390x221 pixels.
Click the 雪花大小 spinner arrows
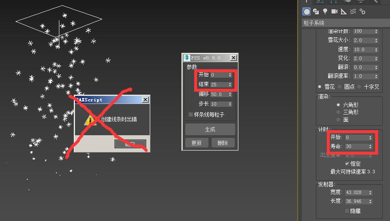pos(376,40)
